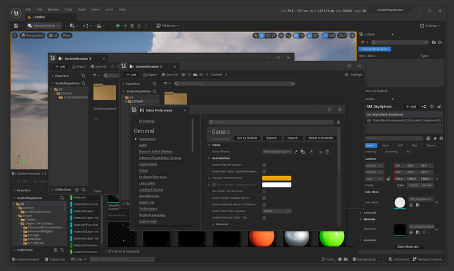454x271 pixels.
Task: Open Settings in Content Browser 2
Action: [x=353, y=75]
